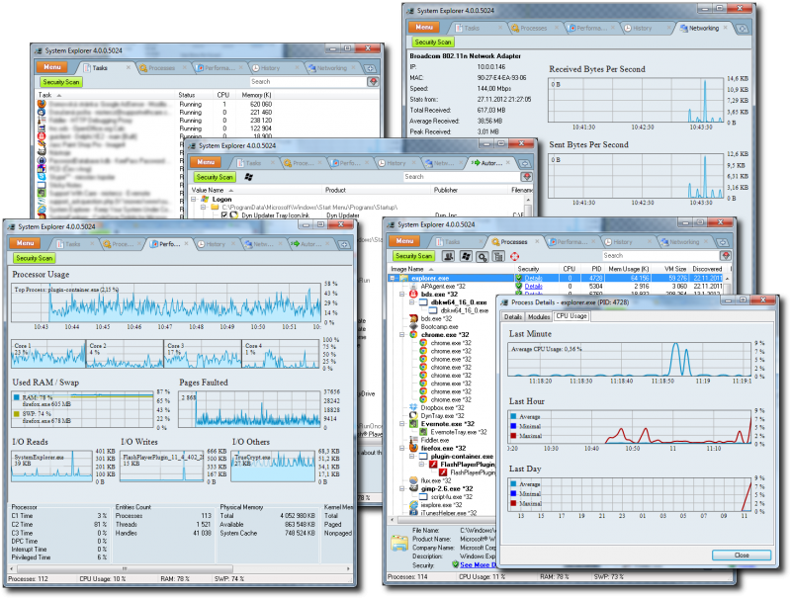Click the Windows logo icon in Processes toolbar

coord(465,256)
